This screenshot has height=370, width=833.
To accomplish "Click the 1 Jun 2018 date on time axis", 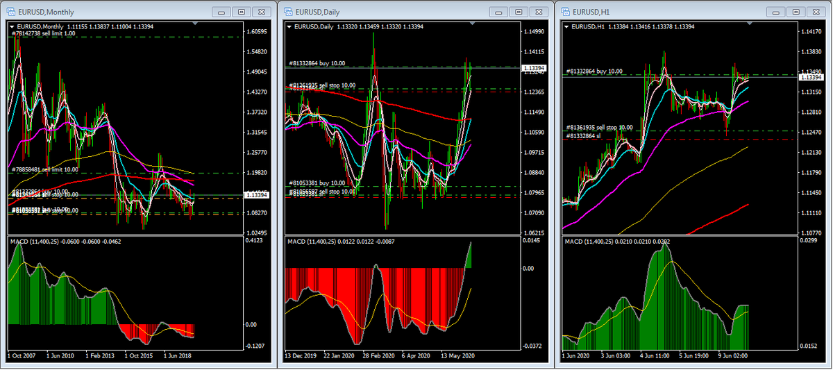I will [177, 355].
